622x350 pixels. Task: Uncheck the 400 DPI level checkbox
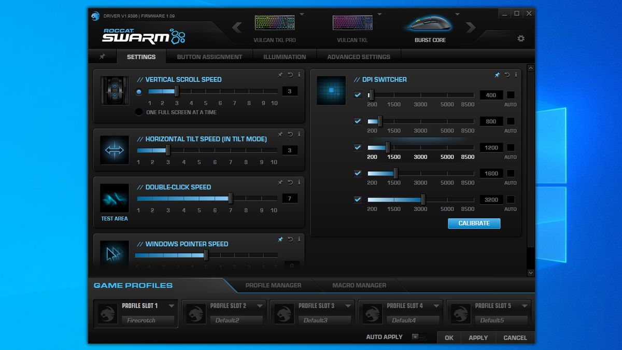pos(358,95)
